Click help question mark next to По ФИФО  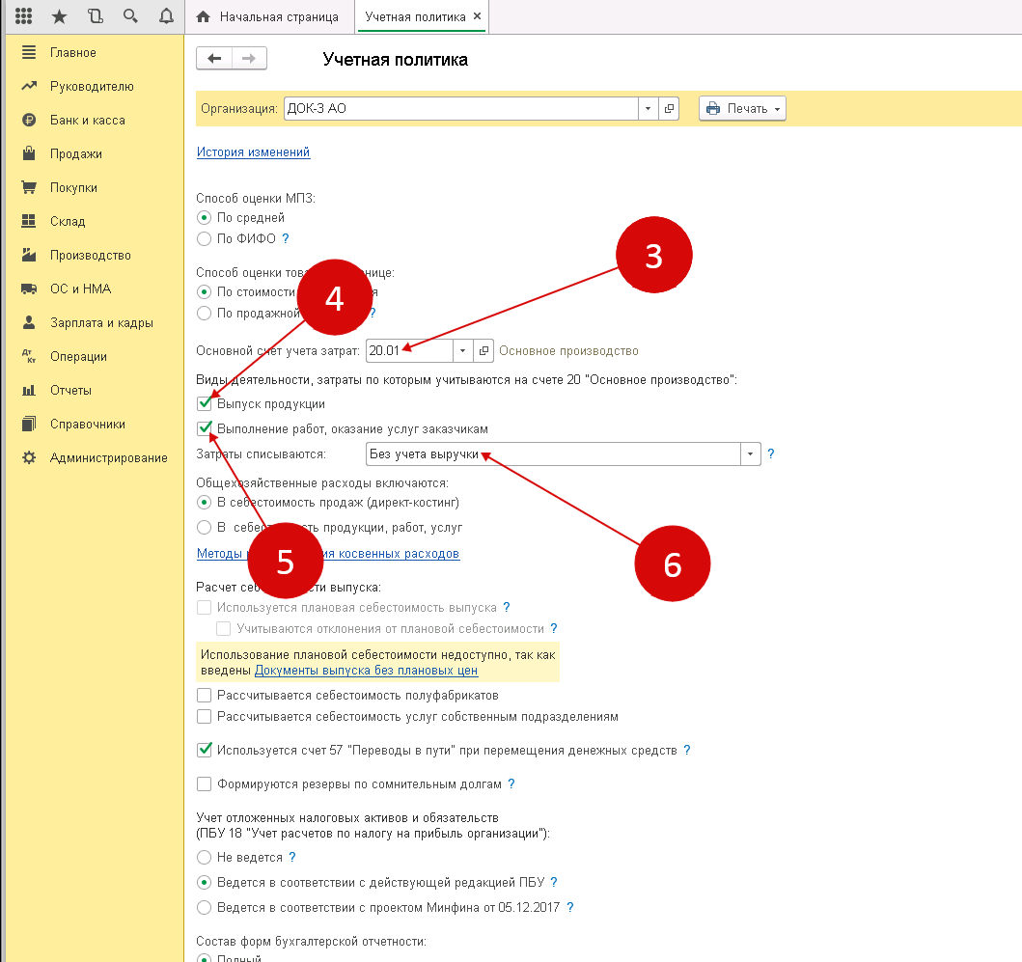click(286, 238)
